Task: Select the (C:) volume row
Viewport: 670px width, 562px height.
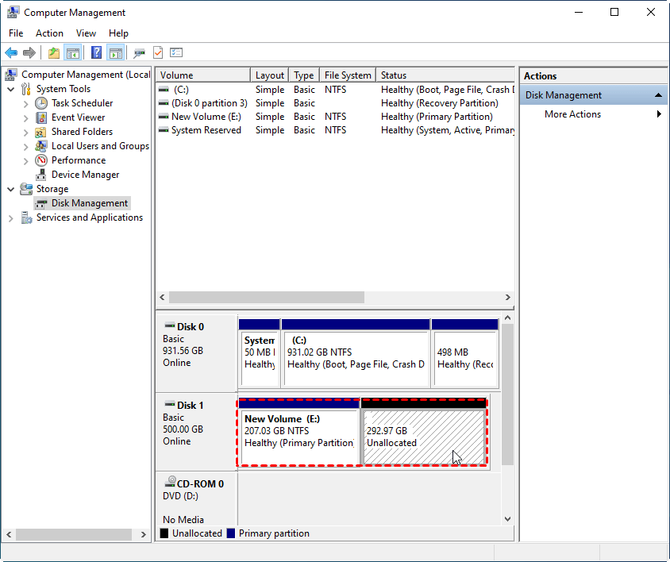Action: [335, 90]
